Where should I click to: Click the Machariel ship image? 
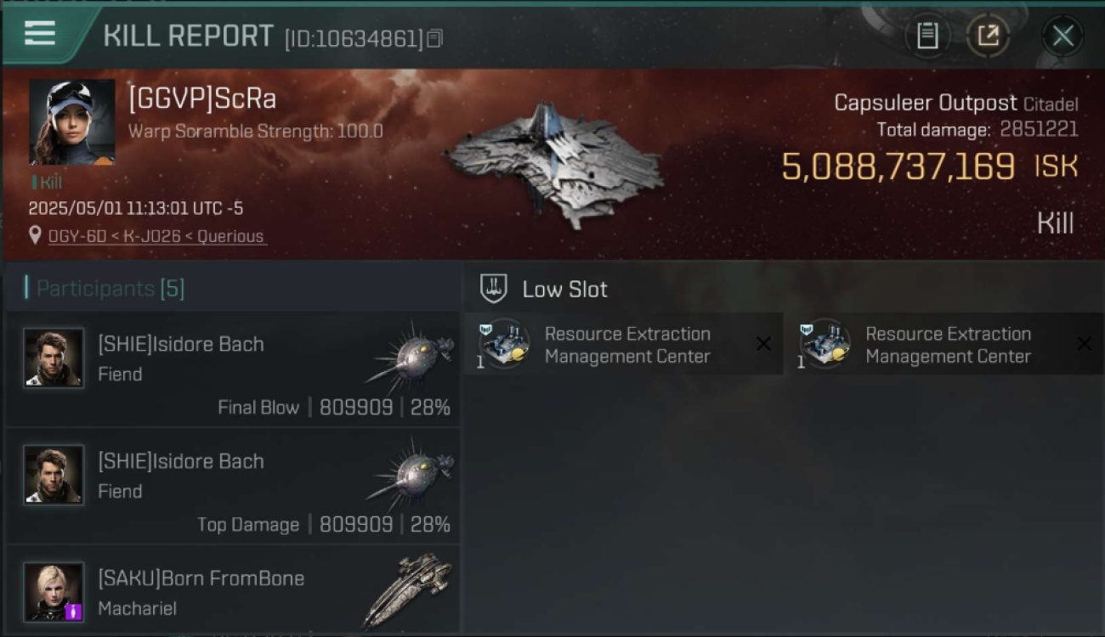coord(407,590)
